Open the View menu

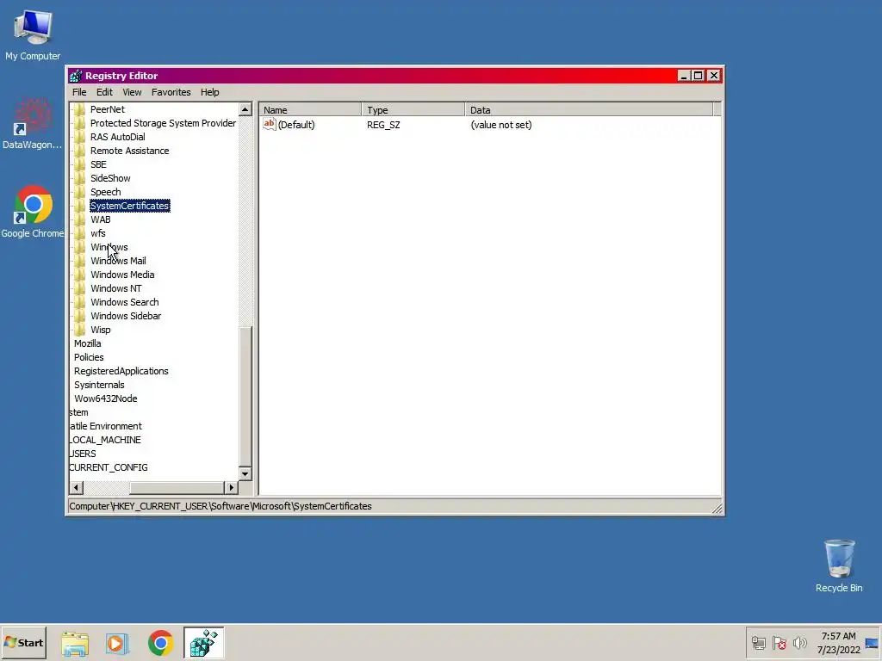point(132,92)
